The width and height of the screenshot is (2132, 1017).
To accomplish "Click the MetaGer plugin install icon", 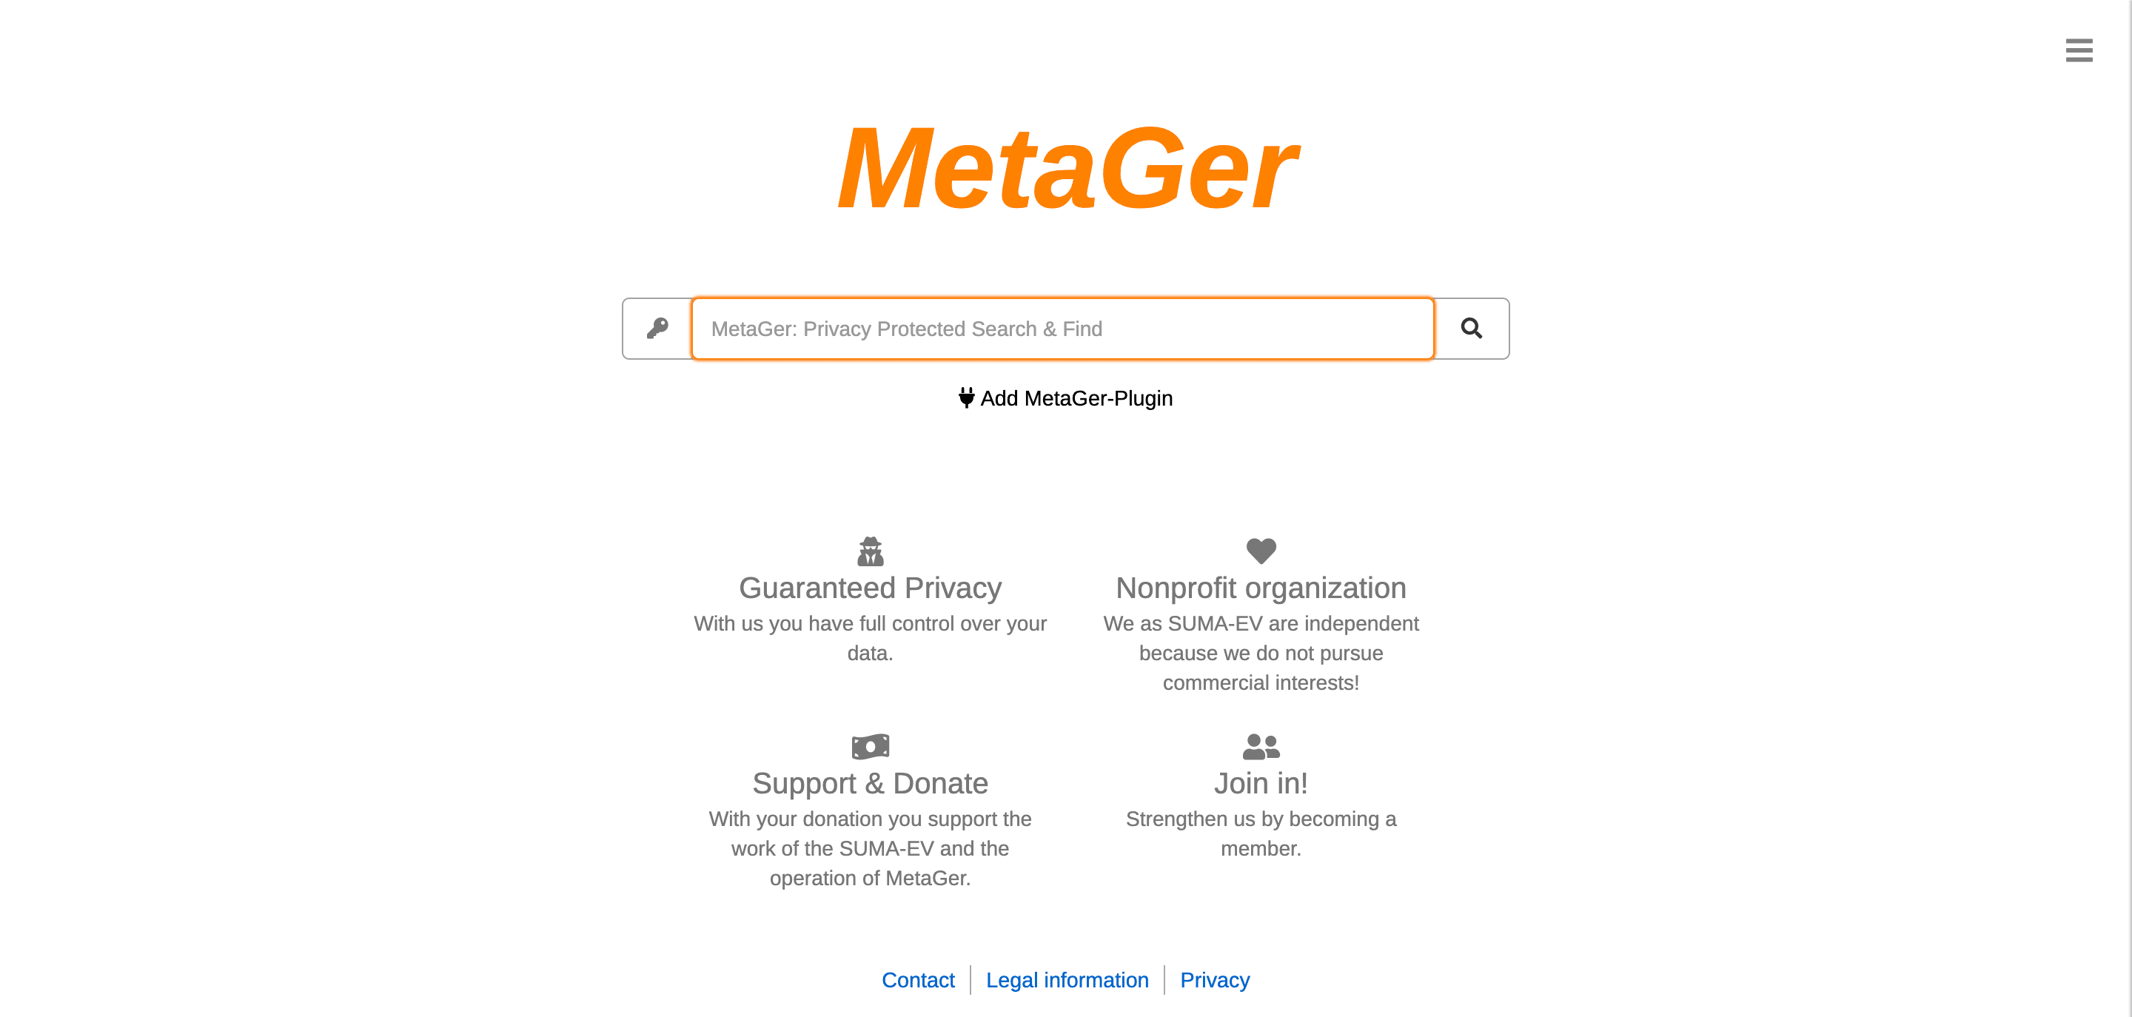I will 967,398.
